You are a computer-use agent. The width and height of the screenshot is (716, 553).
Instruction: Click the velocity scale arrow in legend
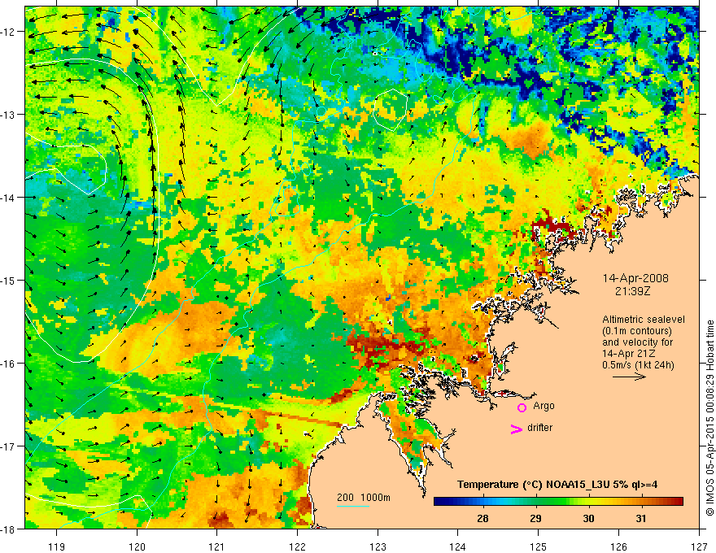[x=629, y=377]
